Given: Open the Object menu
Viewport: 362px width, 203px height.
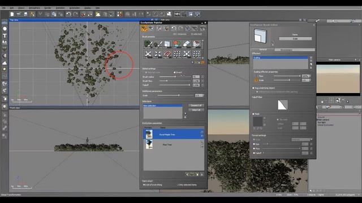Looking at the screenshot, I should [21, 8].
